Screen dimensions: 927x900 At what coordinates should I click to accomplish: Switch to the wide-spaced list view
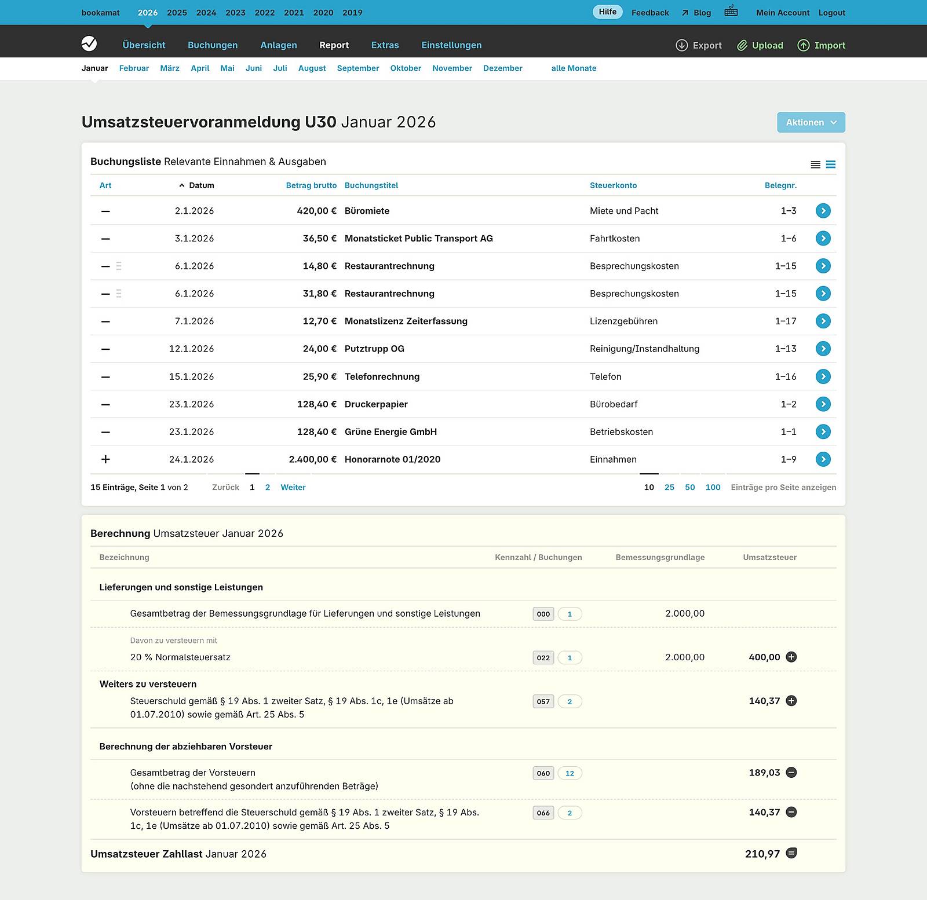pos(831,165)
